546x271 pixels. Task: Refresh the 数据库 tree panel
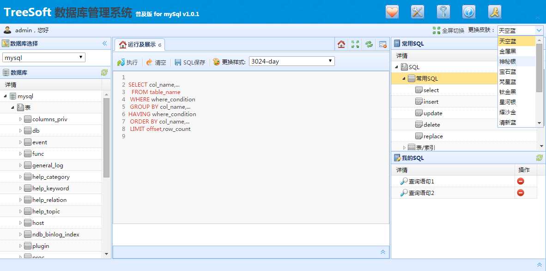(x=104, y=72)
